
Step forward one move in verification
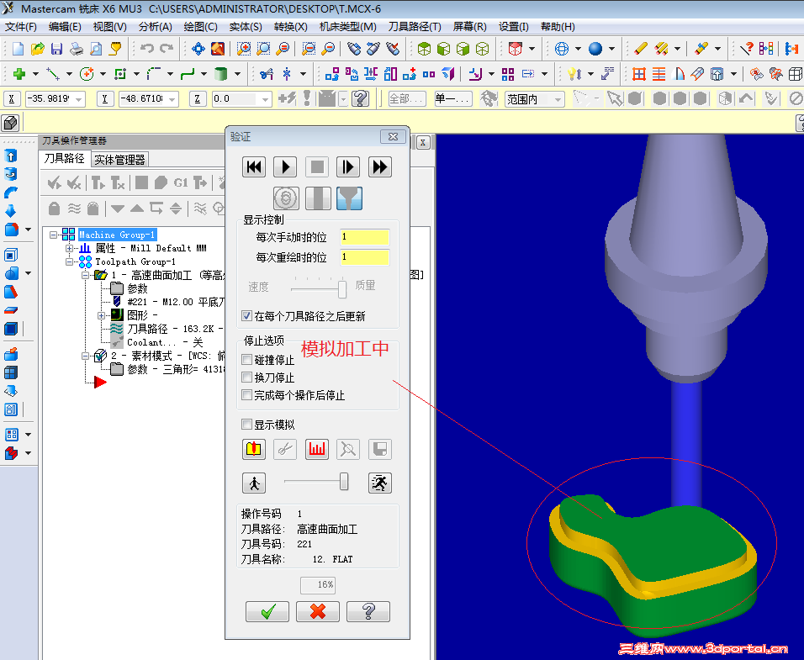coord(348,167)
